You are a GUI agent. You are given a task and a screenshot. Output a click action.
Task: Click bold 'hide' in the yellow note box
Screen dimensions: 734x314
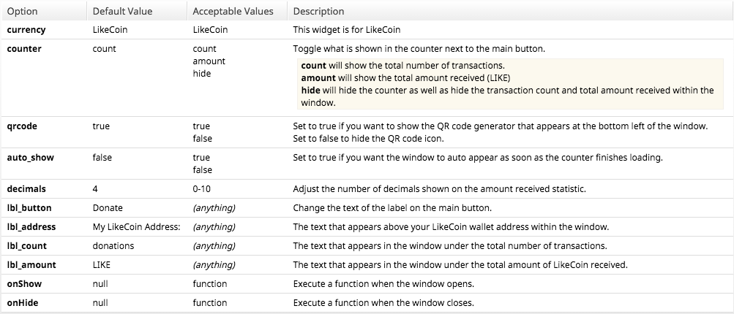click(x=310, y=90)
